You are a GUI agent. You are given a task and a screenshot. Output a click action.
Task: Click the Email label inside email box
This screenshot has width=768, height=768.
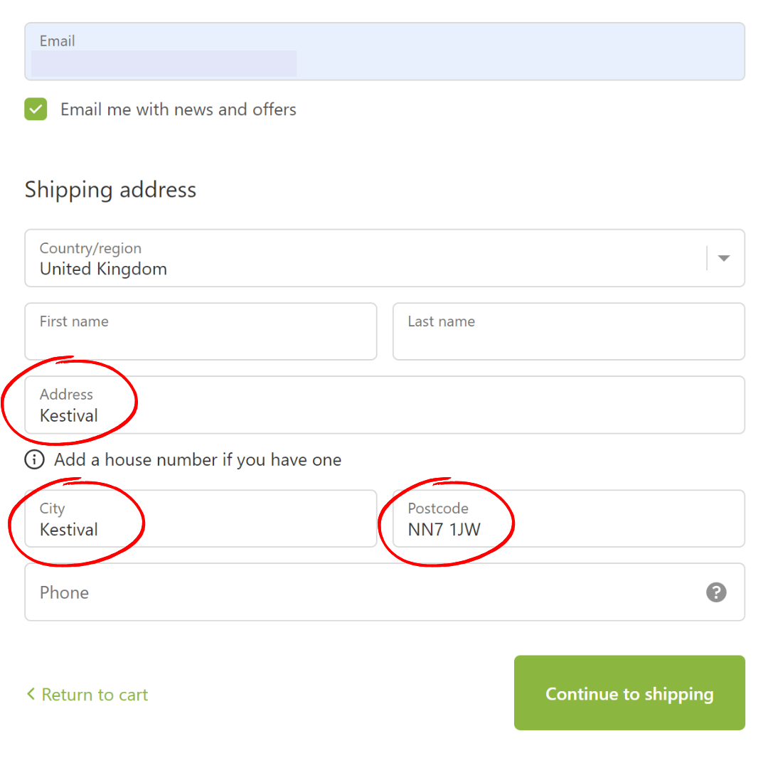(58, 41)
